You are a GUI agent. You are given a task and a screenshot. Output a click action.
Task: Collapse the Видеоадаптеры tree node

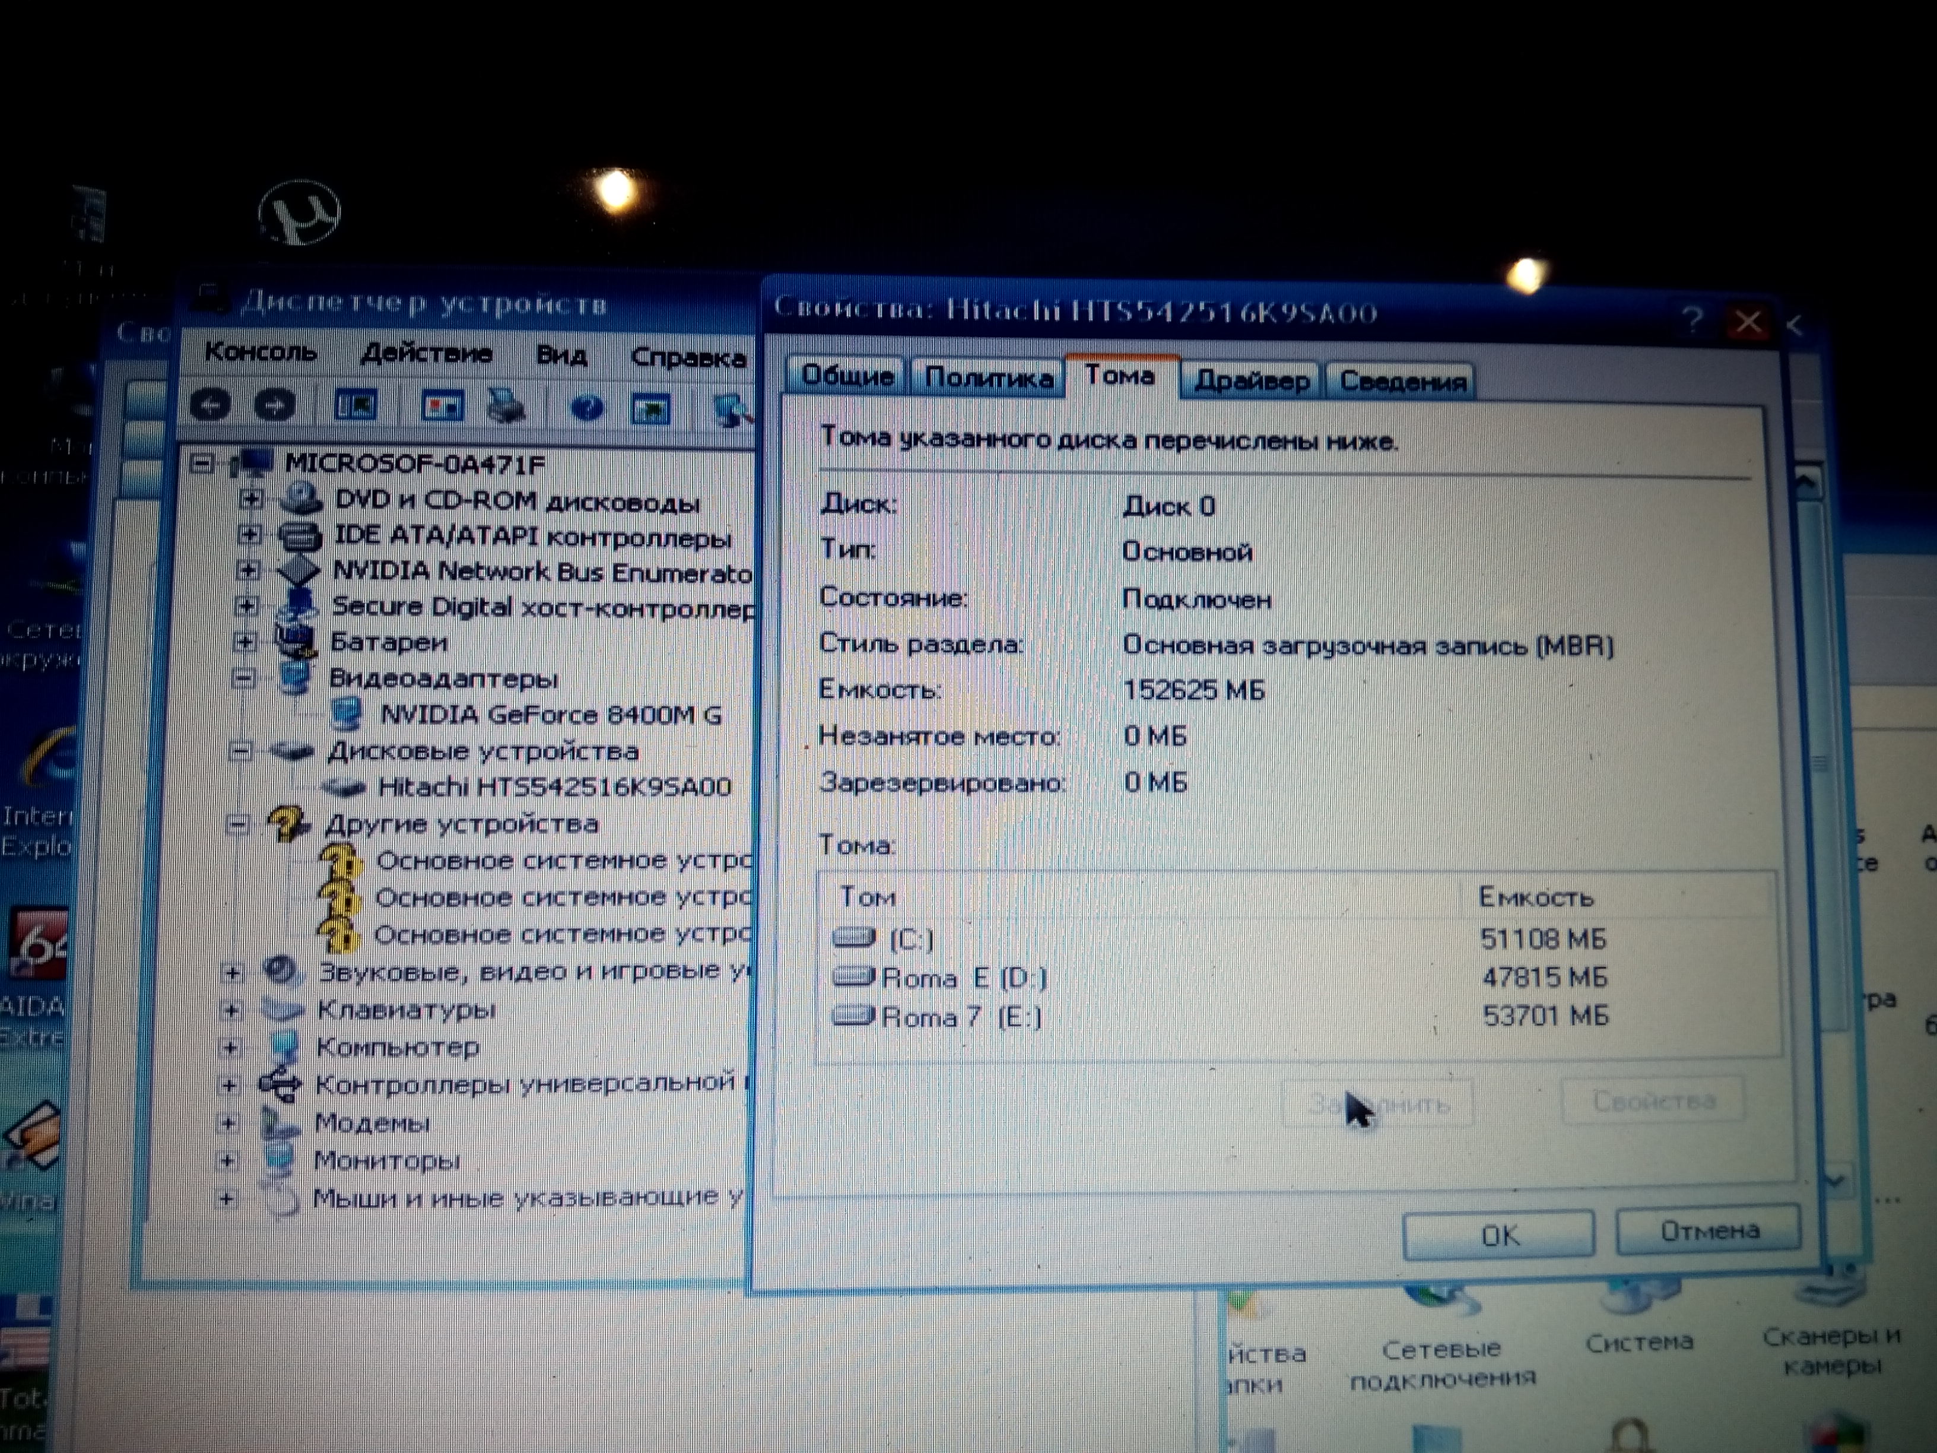pos(244,678)
